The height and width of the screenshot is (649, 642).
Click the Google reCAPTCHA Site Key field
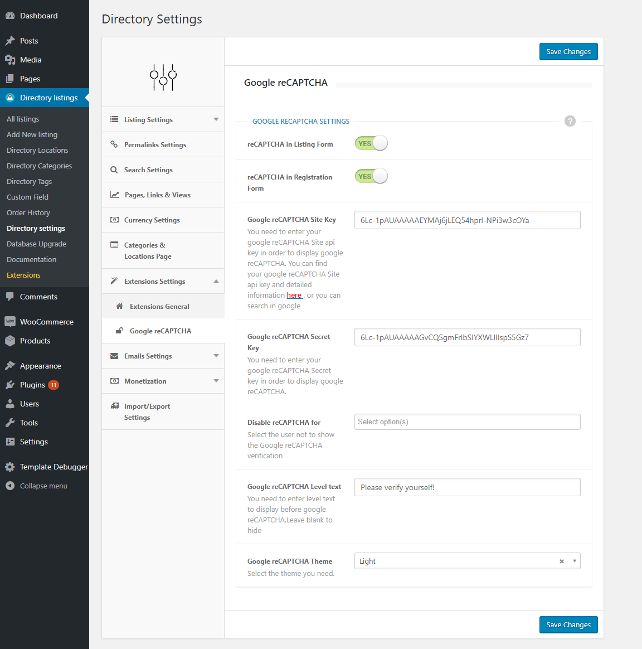(467, 220)
